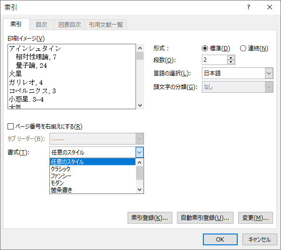Open help with the ? icon
The width and height of the screenshot is (281, 250).
point(249,7)
